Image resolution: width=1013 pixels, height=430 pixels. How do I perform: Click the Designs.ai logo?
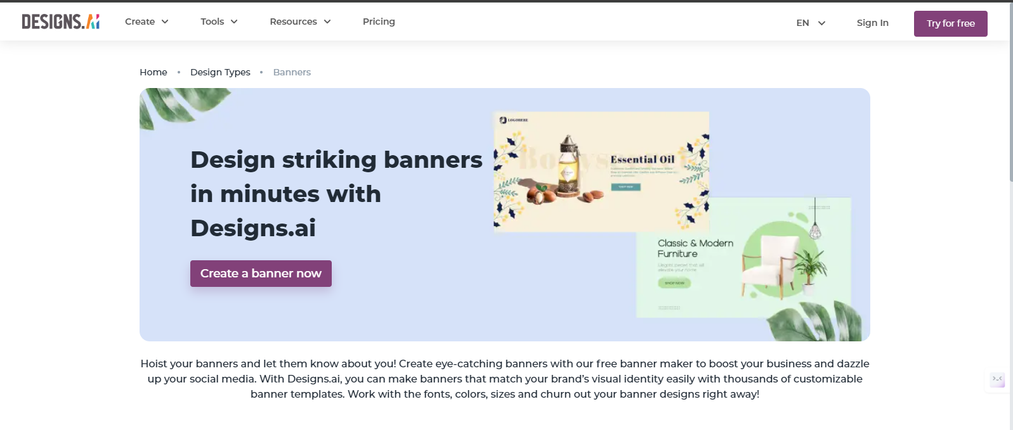click(61, 22)
